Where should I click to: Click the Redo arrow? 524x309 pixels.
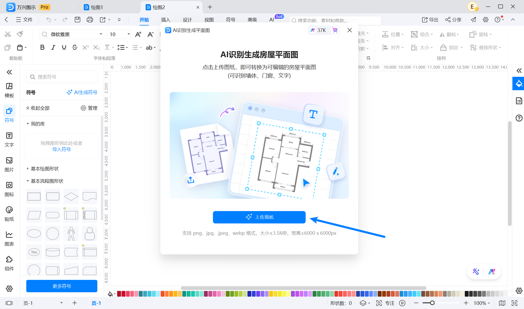[x=65, y=20]
